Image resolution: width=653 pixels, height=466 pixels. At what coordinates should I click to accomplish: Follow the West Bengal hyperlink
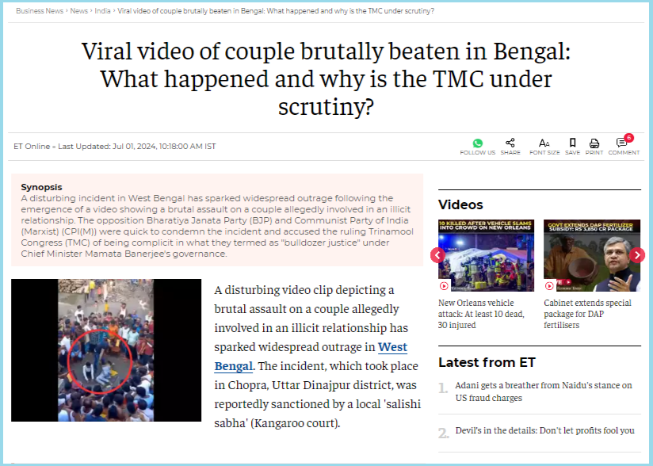(311, 357)
